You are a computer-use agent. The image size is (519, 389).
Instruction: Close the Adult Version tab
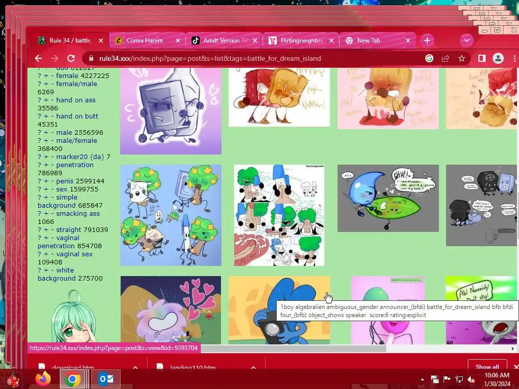(x=255, y=41)
